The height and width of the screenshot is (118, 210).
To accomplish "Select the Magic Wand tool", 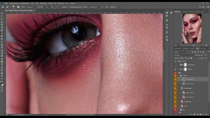I will (2, 22).
